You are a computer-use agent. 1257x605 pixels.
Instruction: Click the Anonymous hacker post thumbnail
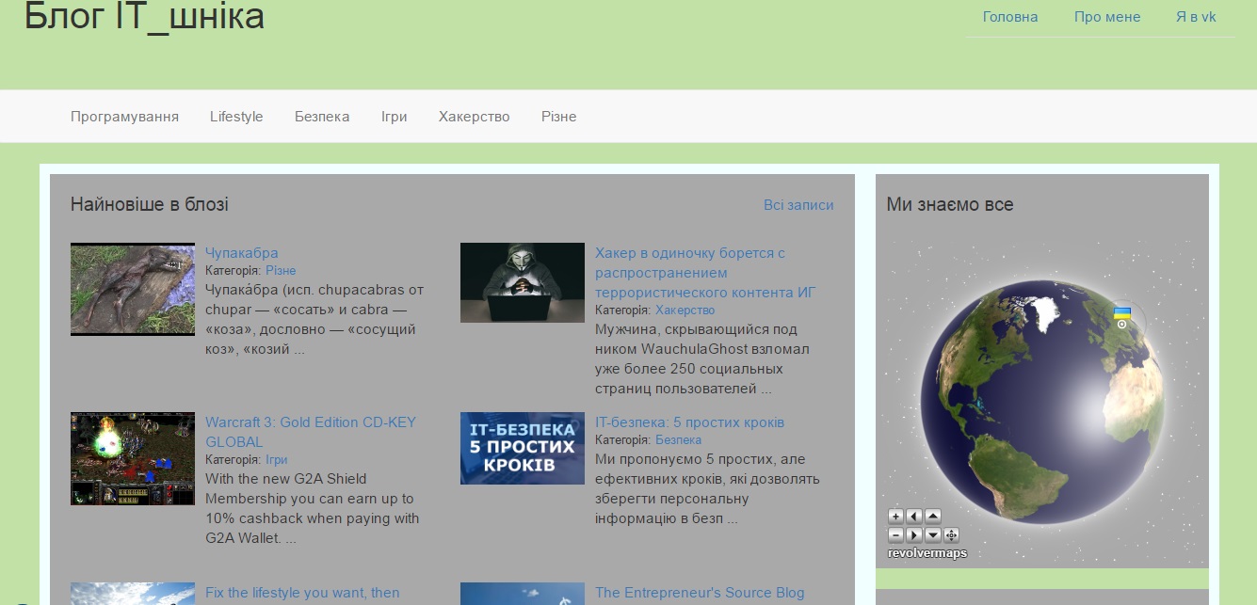(x=523, y=282)
